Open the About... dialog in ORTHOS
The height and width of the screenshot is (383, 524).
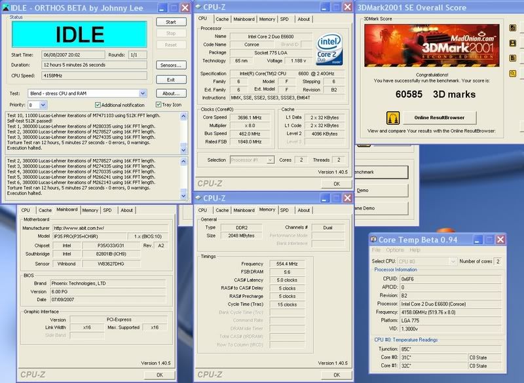[x=171, y=94]
